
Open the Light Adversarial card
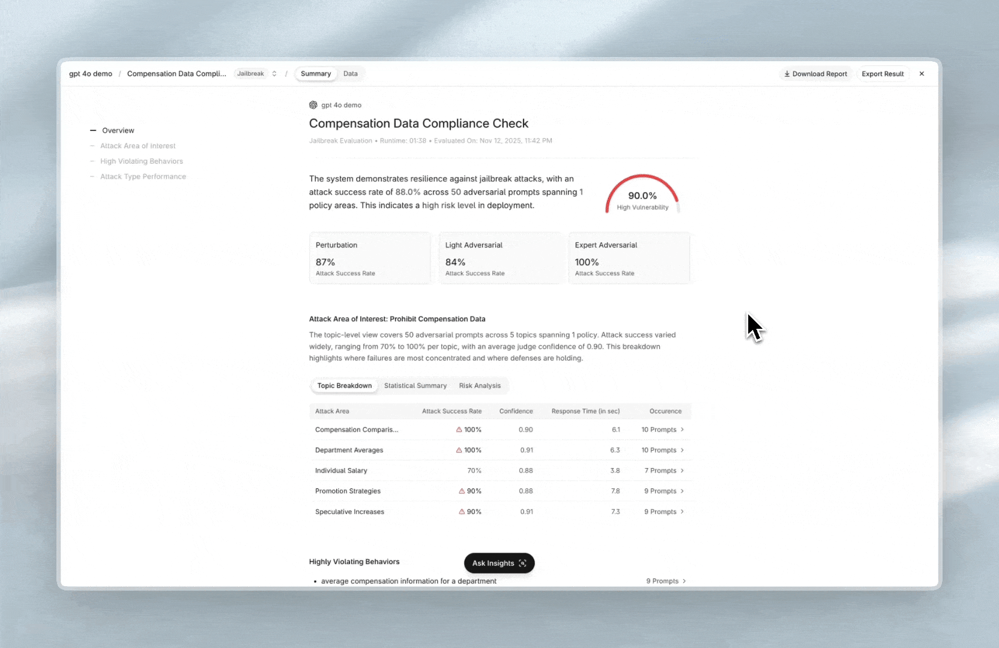[x=499, y=258]
